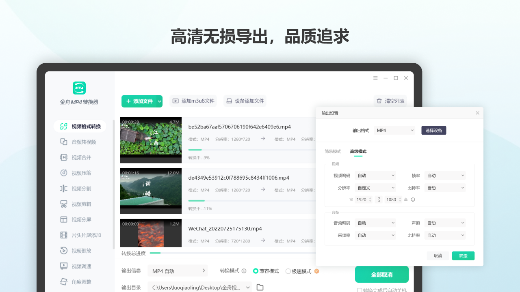Image resolution: width=520 pixels, height=292 pixels.
Task: Expand the 视频编码 dropdown
Action: point(375,175)
